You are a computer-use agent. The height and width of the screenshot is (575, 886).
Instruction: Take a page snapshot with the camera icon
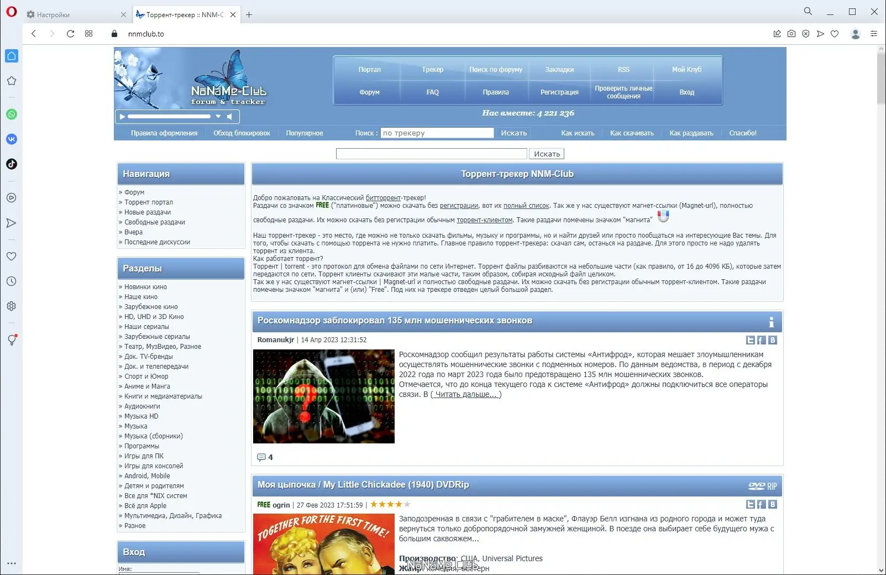pyautogui.click(x=791, y=34)
